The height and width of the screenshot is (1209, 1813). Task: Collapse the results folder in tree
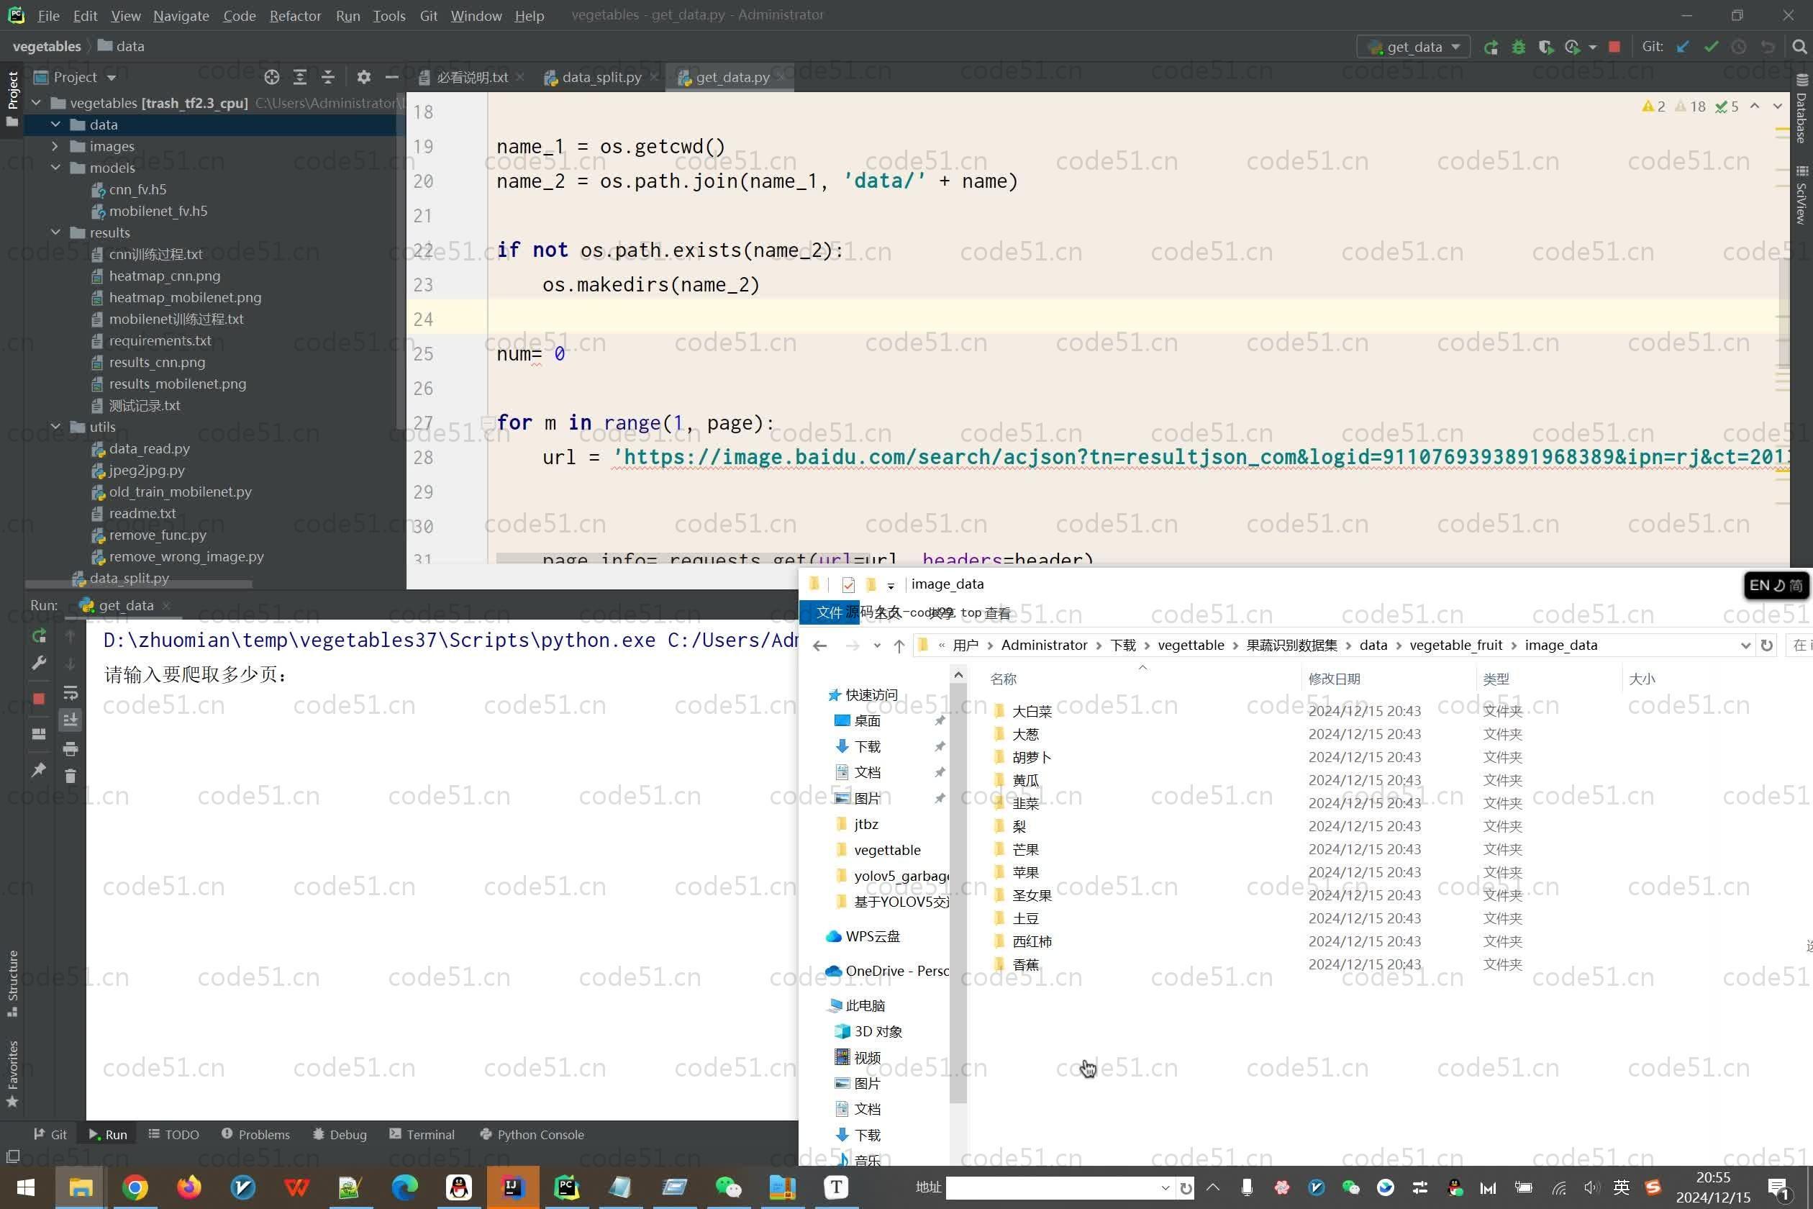point(55,232)
